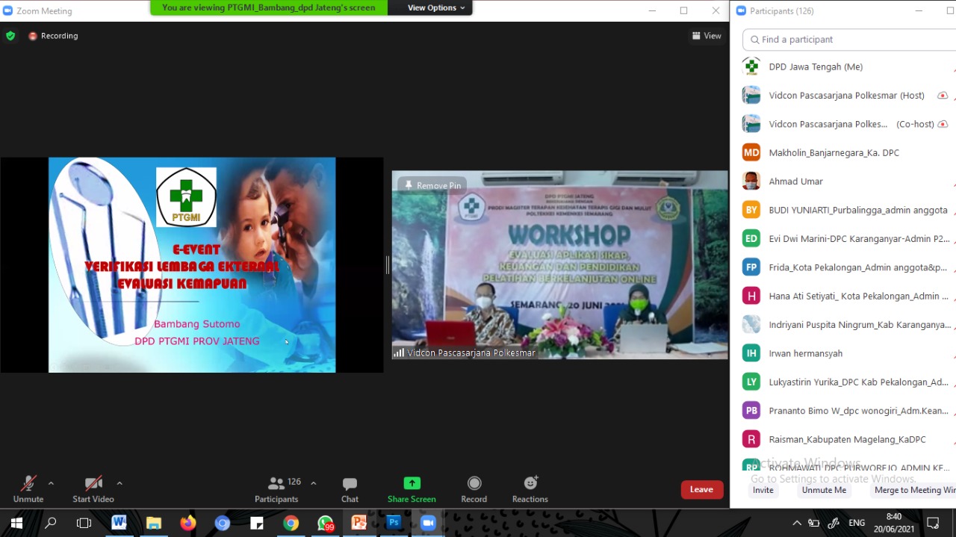Show hidden system tray icons
The image size is (956, 537).
pyautogui.click(x=797, y=523)
